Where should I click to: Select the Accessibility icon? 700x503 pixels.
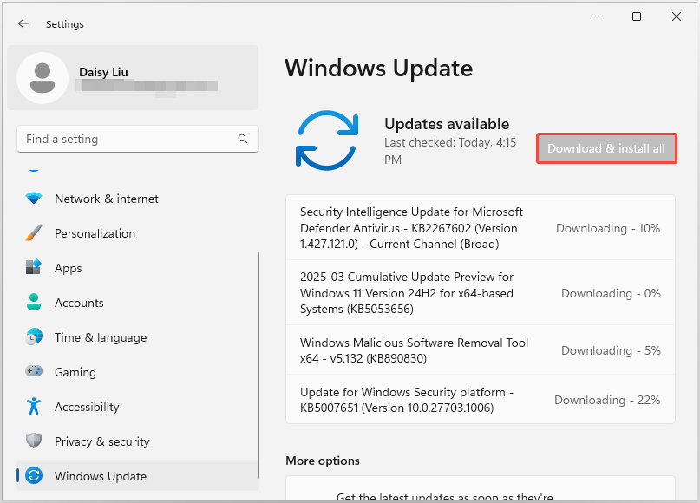[34, 407]
